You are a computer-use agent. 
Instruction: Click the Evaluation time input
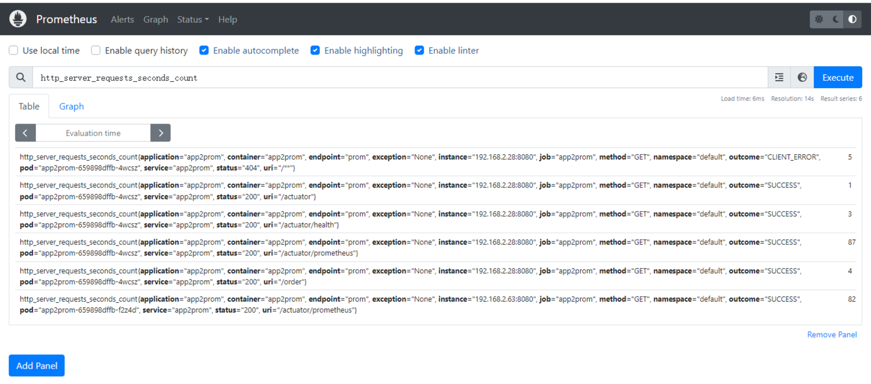click(x=93, y=133)
